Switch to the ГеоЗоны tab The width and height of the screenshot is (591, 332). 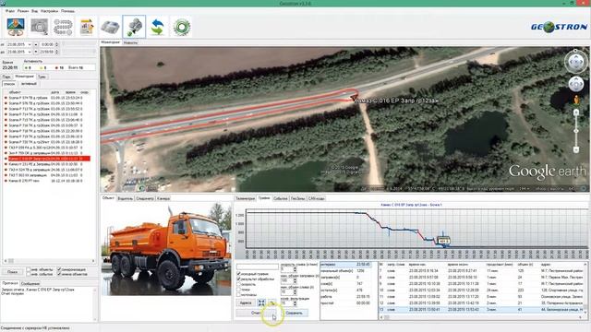pyautogui.click(x=298, y=198)
